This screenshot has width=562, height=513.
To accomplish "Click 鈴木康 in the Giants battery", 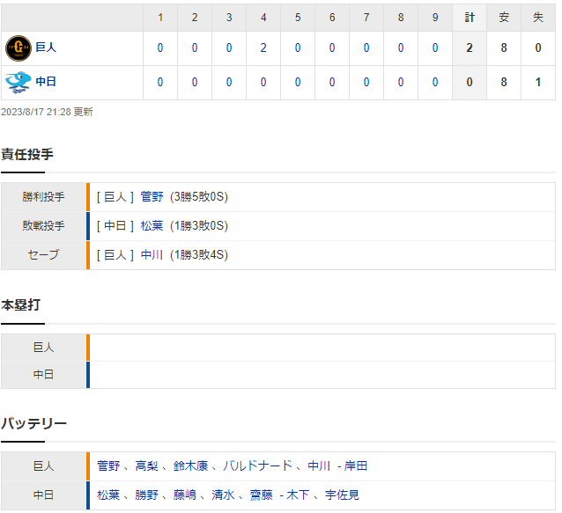I will (190, 466).
